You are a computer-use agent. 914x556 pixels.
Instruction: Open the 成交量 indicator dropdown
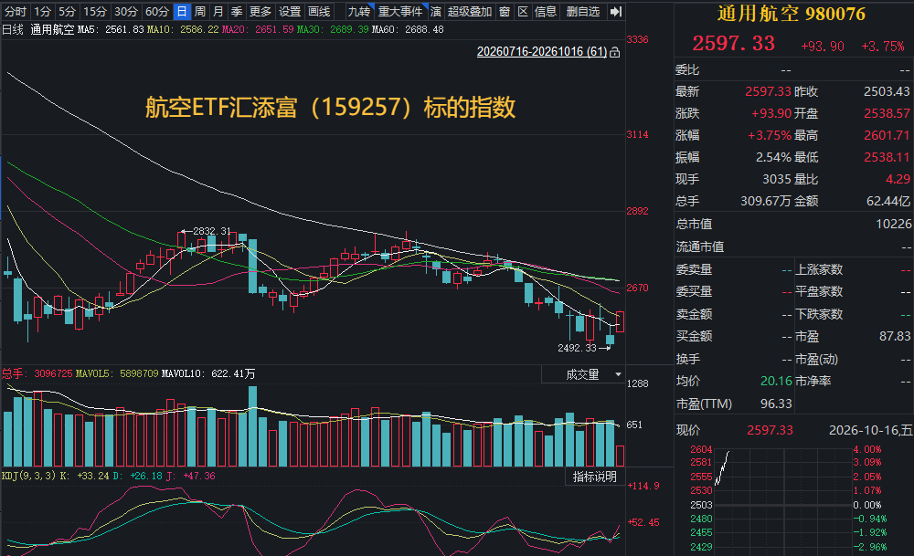[x=583, y=374]
